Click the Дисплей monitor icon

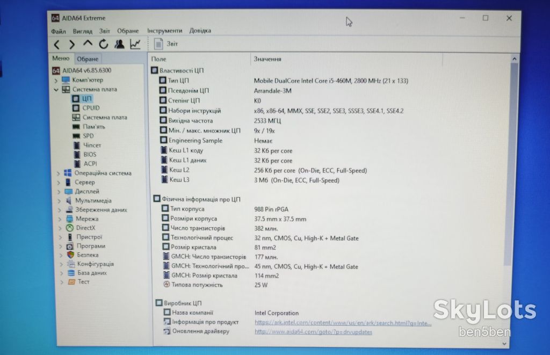68,191
